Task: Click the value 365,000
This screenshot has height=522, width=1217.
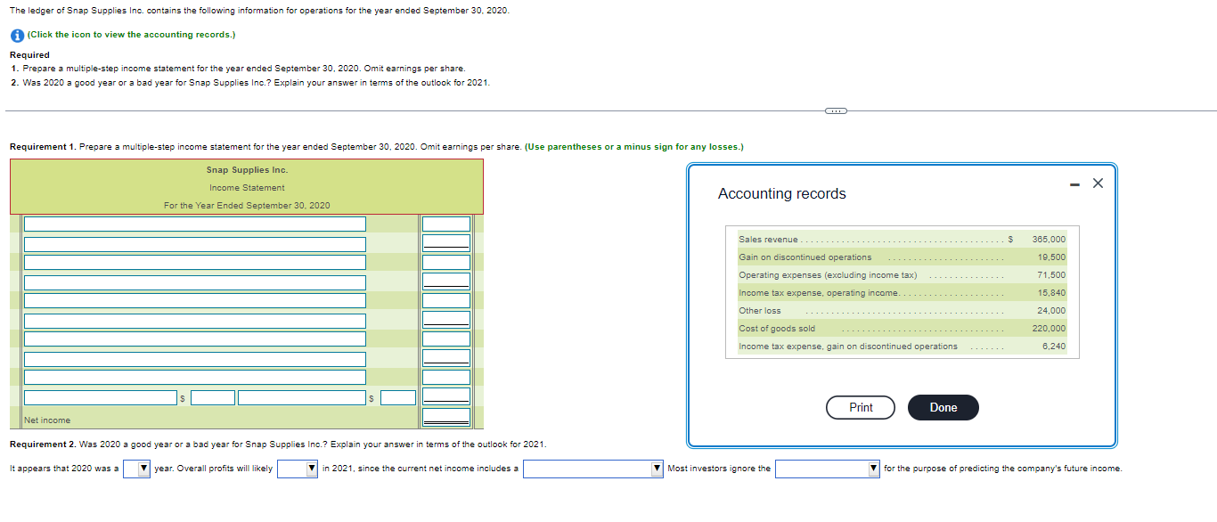Action: click(x=1049, y=240)
